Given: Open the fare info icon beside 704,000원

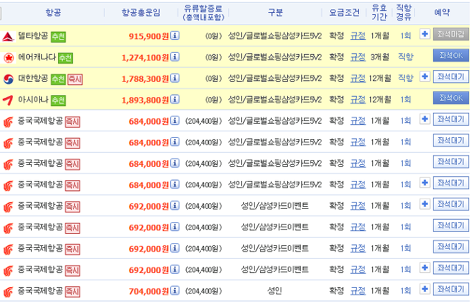Looking at the screenshot, I should 174,291.
